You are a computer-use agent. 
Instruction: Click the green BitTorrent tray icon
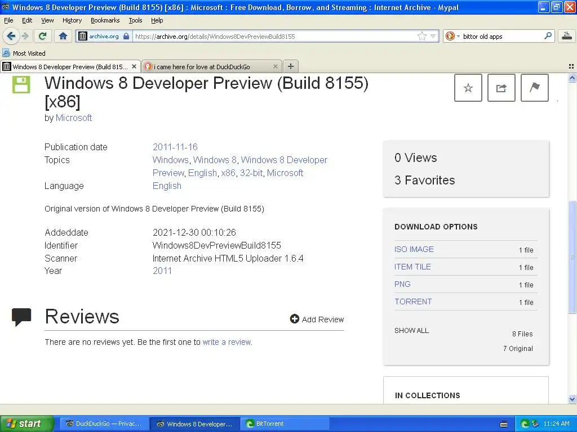pos(525,424)
